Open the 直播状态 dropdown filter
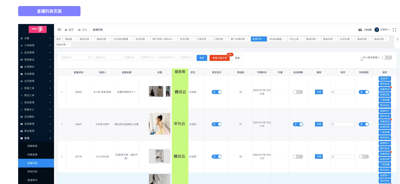 point(148,57)
